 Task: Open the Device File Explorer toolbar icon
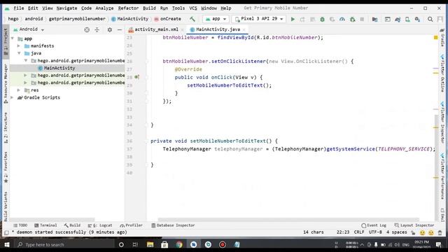coord(387,19)
